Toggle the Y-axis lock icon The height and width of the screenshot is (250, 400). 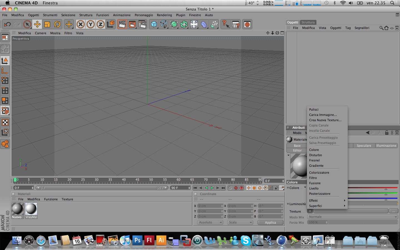click(91, 24)
